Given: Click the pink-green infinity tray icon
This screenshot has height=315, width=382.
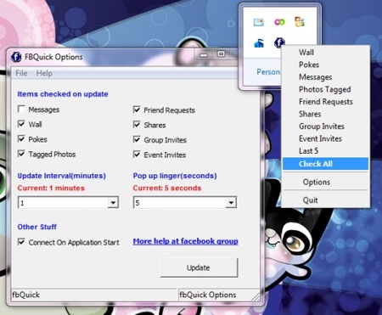Looking at the screenshot, I should click(279, 22).
